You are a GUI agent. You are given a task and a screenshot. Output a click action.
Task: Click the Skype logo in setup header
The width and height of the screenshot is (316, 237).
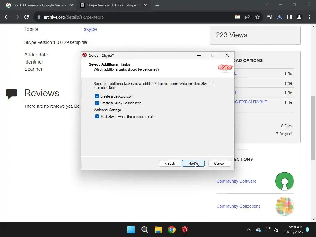[225, 68]
